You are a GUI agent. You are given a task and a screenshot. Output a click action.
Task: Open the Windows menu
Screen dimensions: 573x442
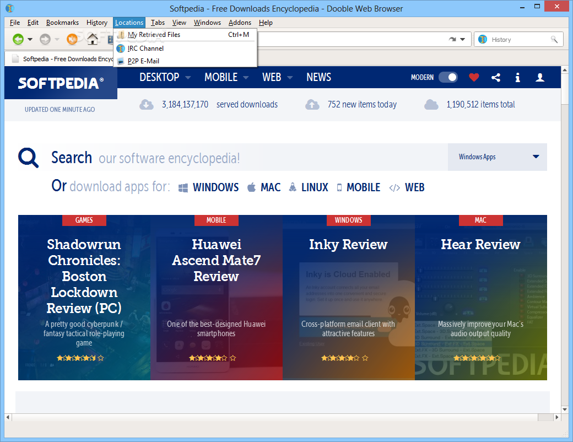207,23
